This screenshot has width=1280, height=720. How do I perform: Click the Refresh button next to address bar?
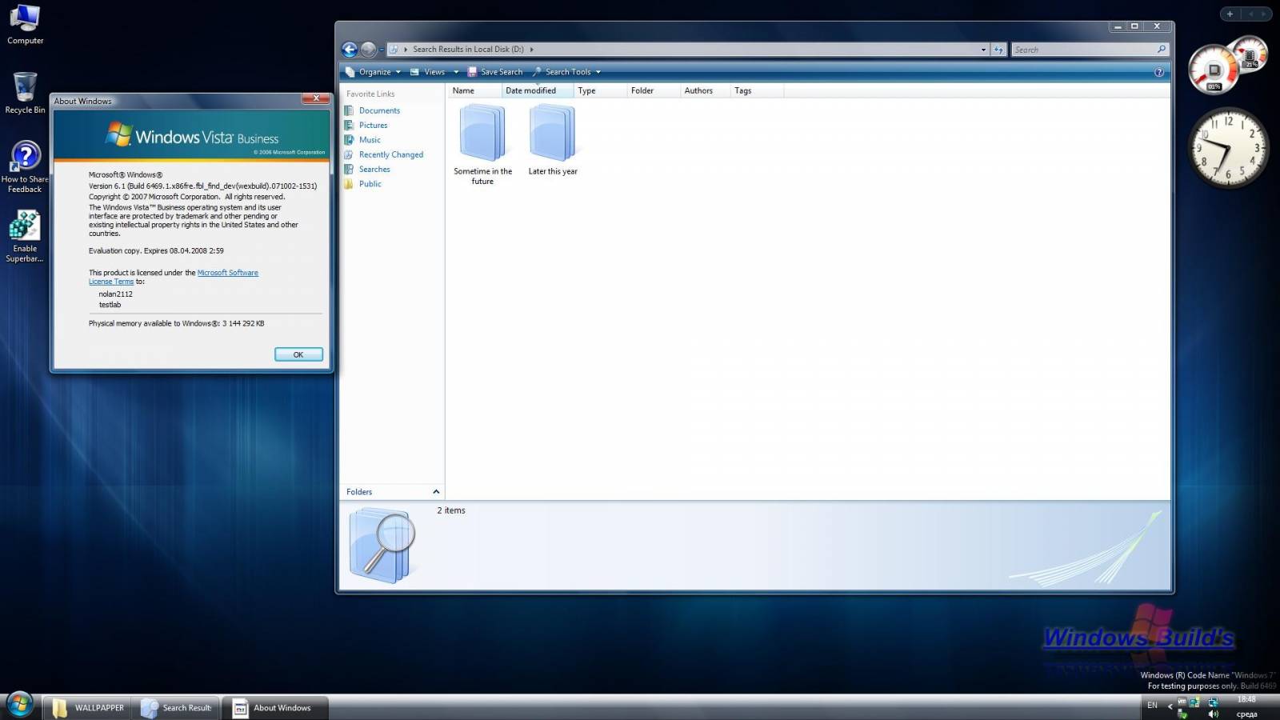998,50
